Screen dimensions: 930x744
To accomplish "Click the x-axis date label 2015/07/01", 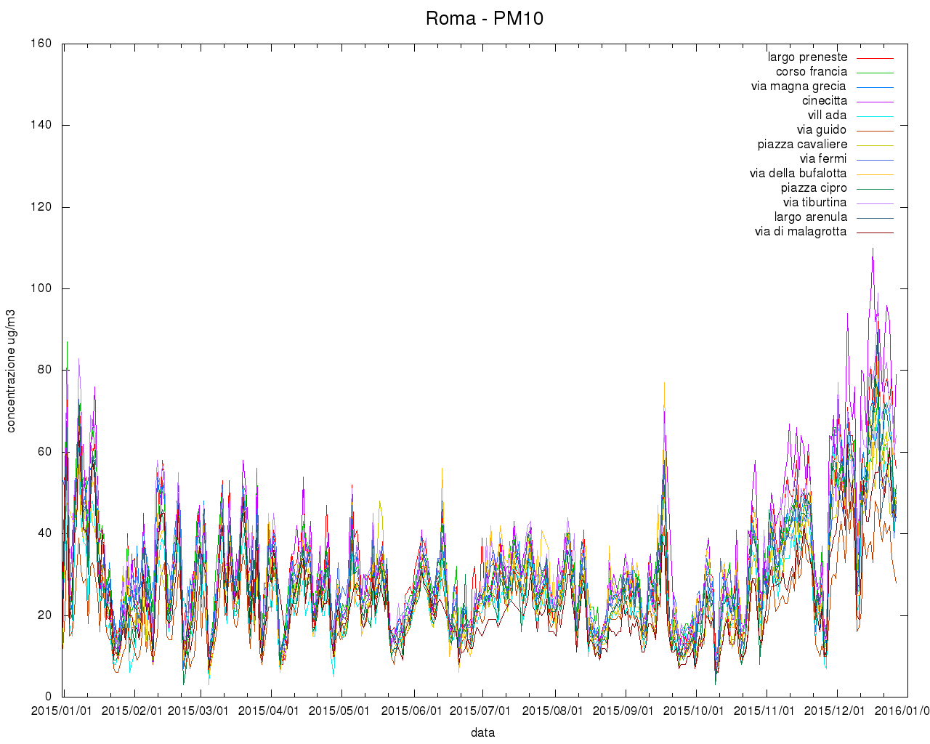I will point(480,711).
